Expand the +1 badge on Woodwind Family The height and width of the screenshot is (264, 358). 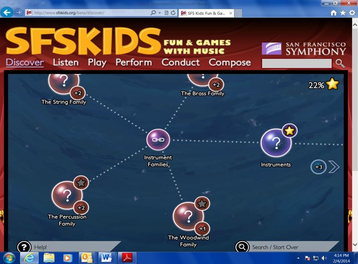click(202, 229)
